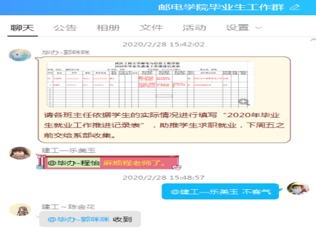Click the edit pencil icon beside group name
This screenshot has width=316, height=230.
[x=295, y=8]
